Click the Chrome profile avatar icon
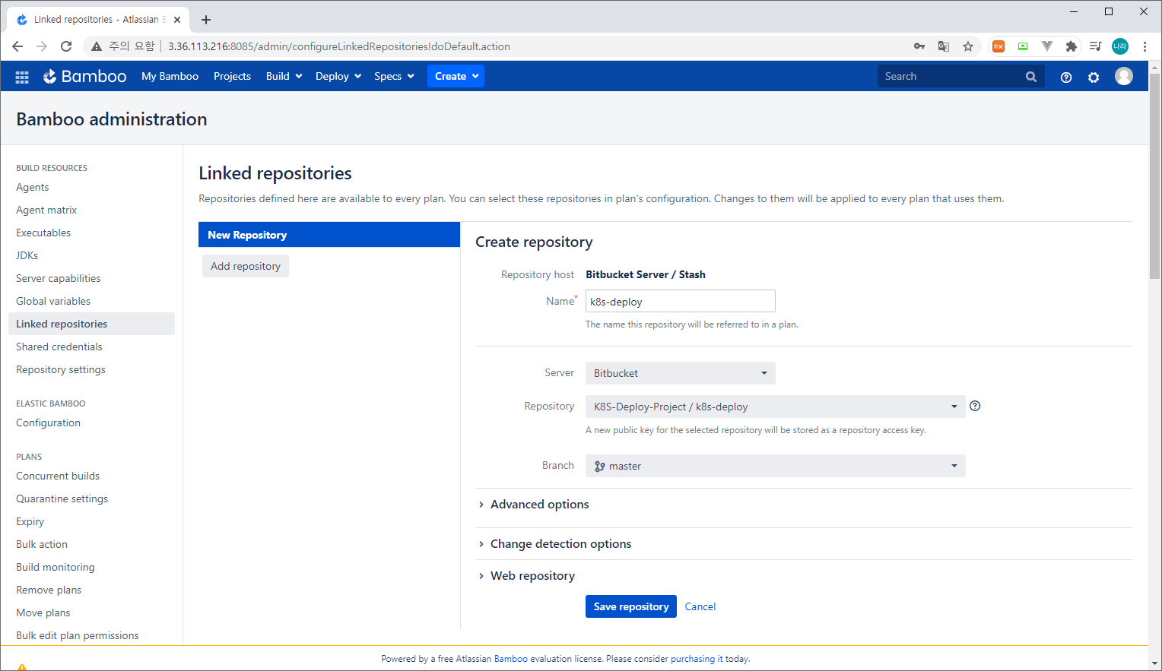Screen dimensions: 1162x671 point(1120,46)
